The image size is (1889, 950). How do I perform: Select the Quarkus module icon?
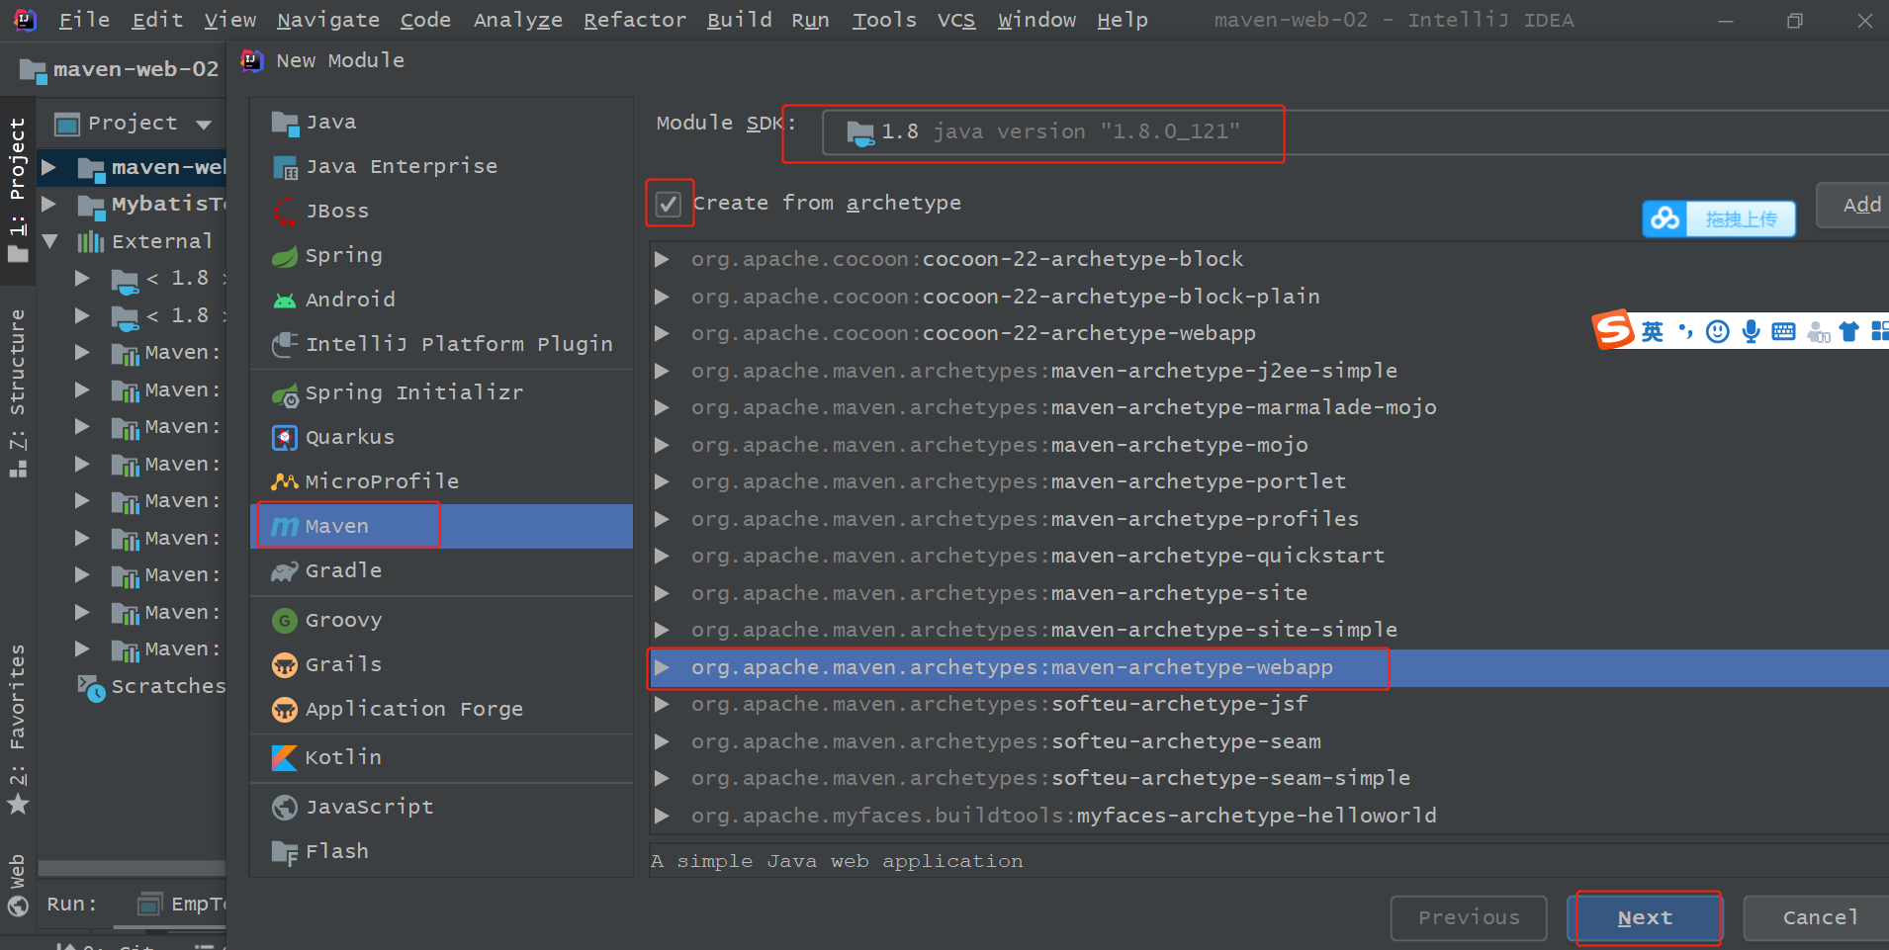(x=285, y=438)
